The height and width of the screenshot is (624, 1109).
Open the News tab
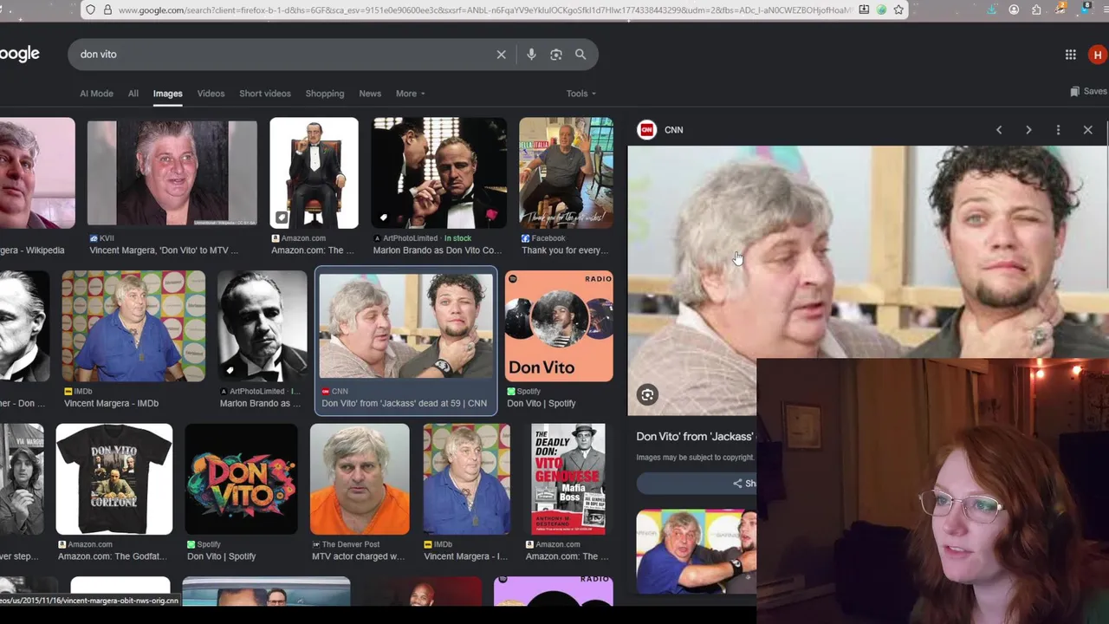click(x=370, y=94)
